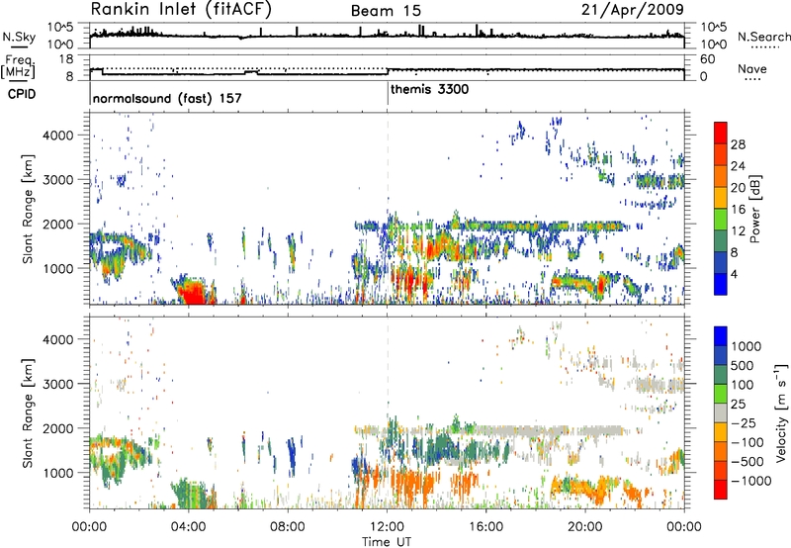Click the 'CPID' row label

(x=22, y=94)
